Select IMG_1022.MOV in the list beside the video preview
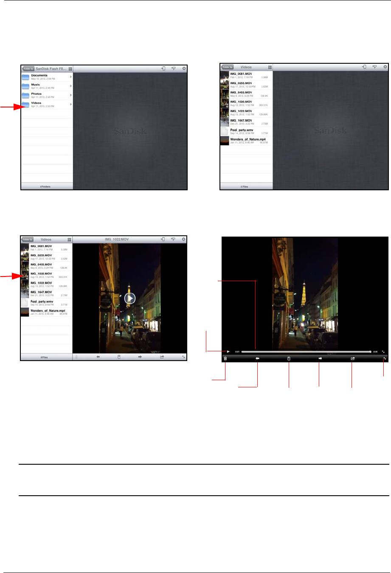Viewport: 391px width, 573px height. pos(47,285)
